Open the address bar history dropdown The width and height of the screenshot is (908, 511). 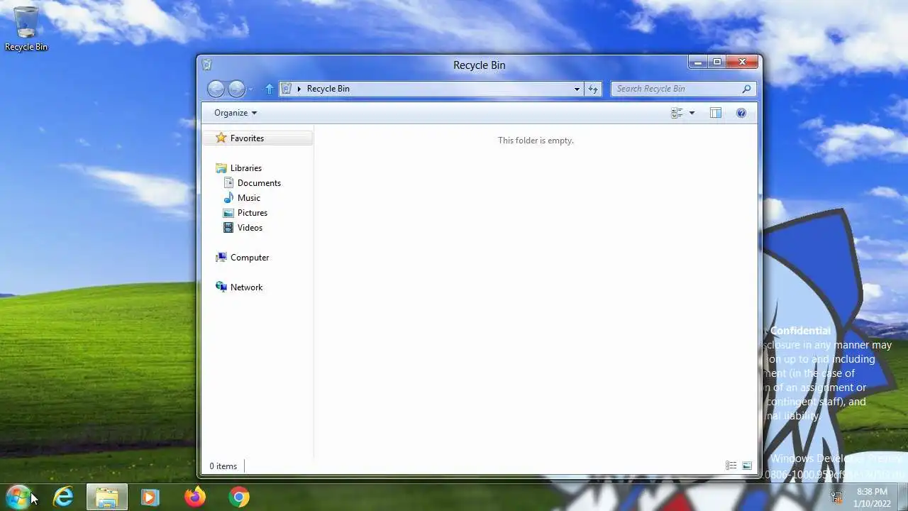(x=577, y=89)
